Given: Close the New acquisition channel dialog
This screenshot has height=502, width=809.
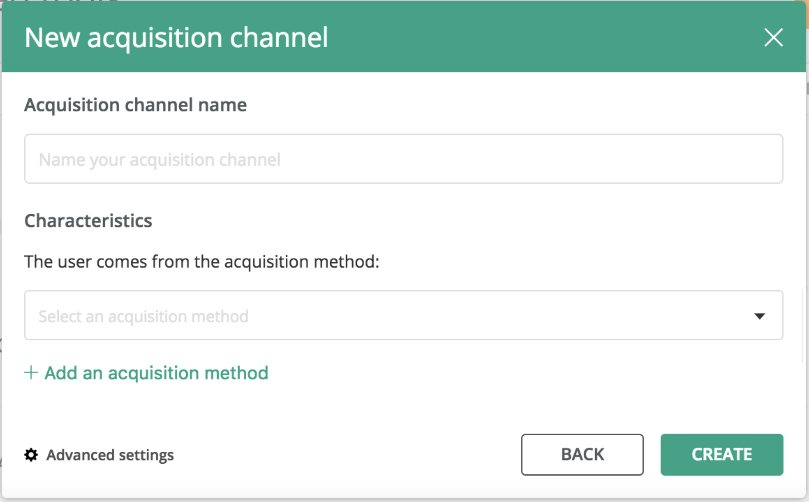Looking at the screenshot, I should [x=773, y=37].
